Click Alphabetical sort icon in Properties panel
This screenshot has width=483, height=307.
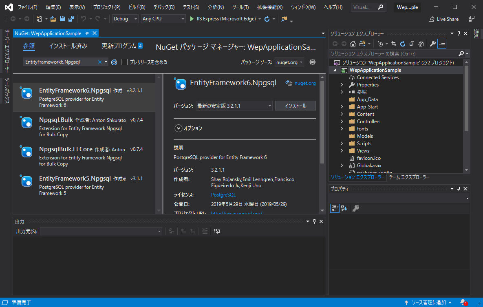coord(344,208)
